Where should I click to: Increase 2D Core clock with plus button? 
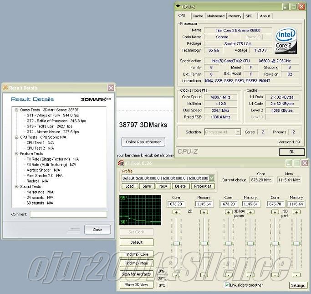176,212
